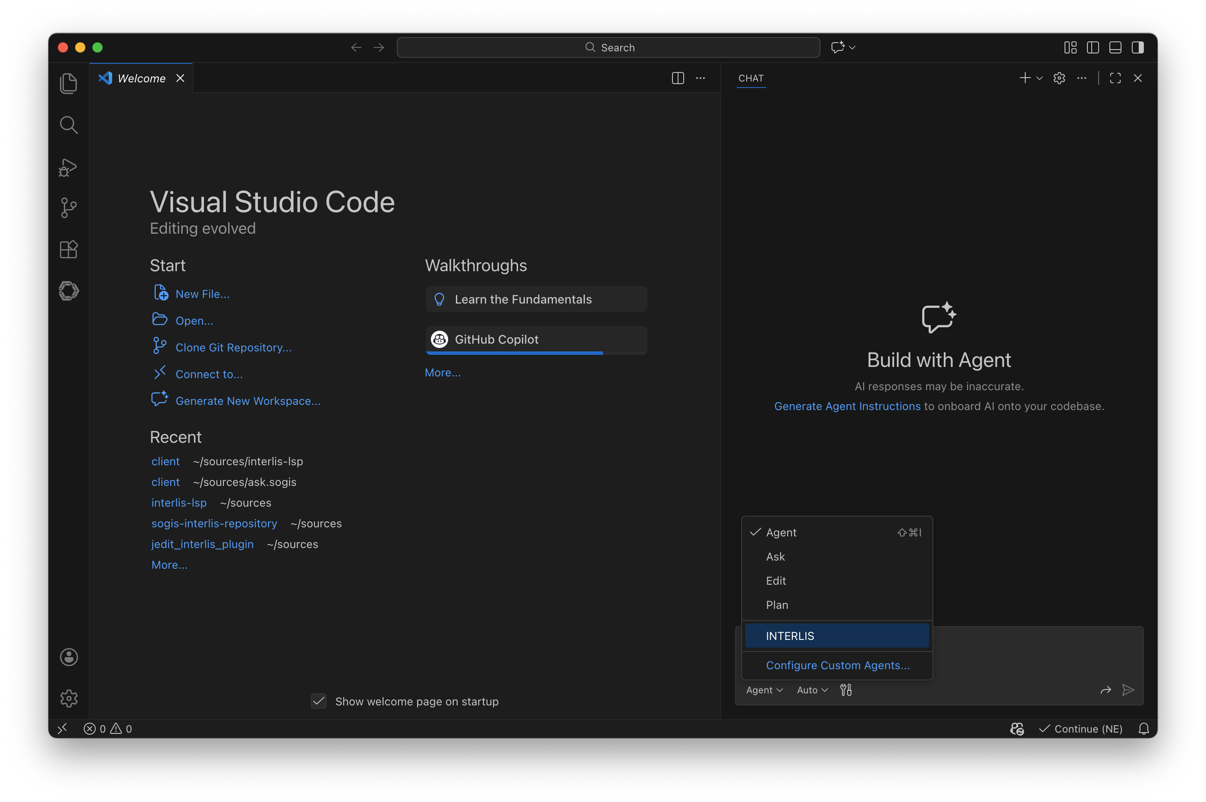Open the Accounts icon in activity bar
1206x802 pixels.
(69, 657)
